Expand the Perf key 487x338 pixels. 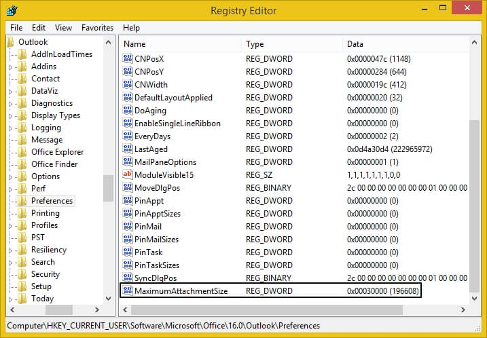pyautogui.click(x=11, y=189)
